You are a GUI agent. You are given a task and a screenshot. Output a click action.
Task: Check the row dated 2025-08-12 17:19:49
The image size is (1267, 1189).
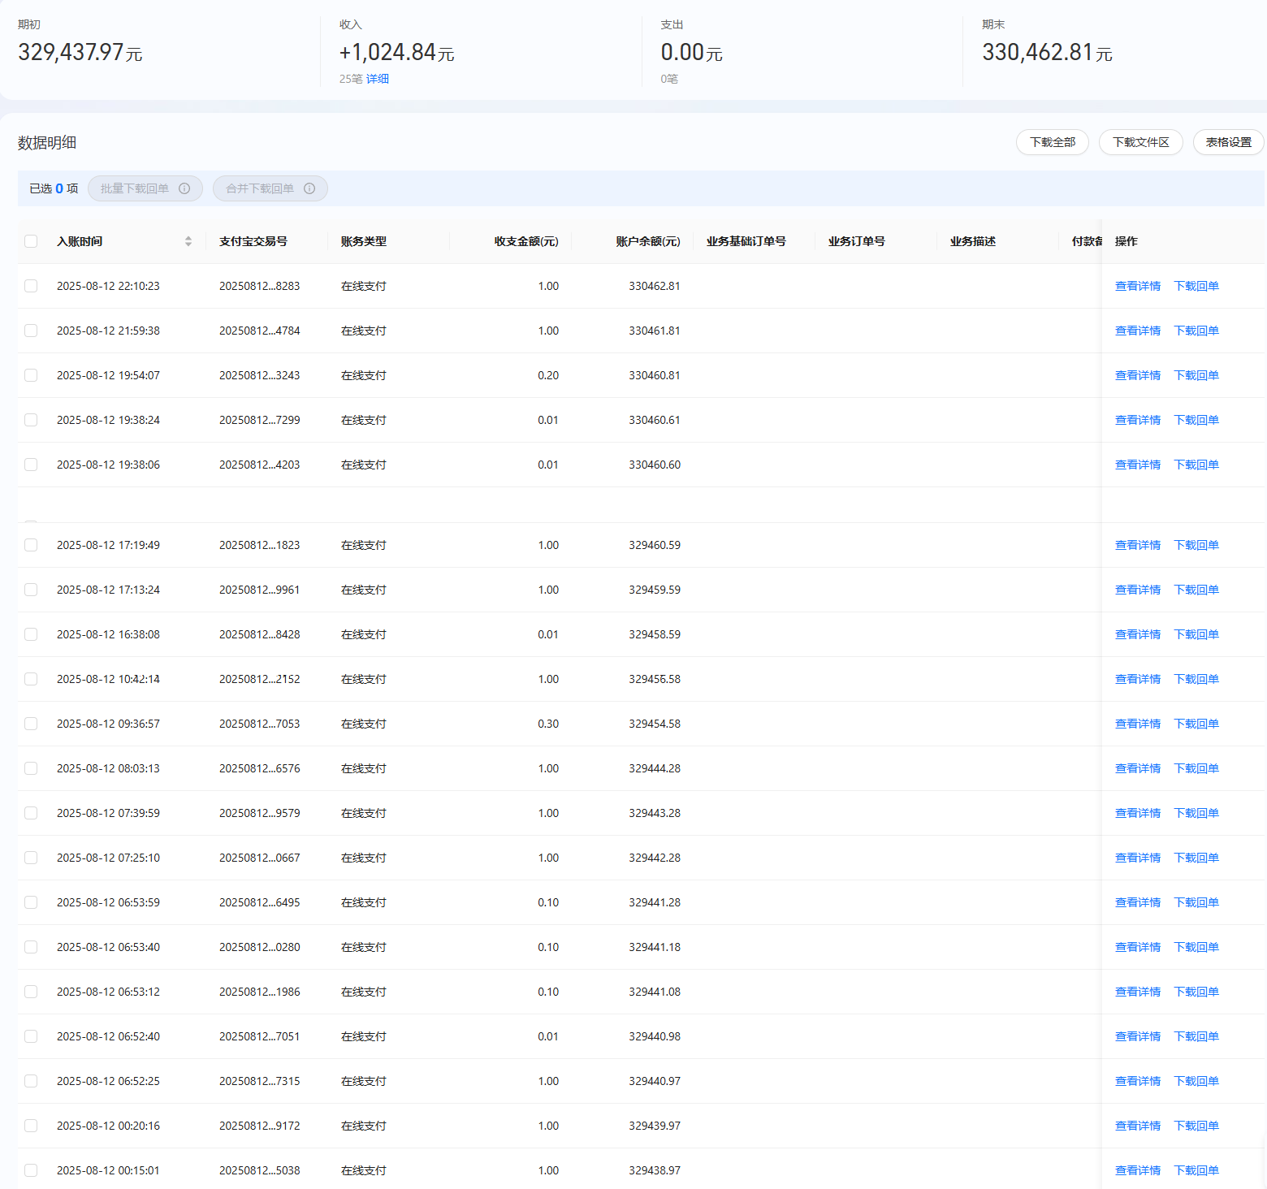(x=31, y=545)
